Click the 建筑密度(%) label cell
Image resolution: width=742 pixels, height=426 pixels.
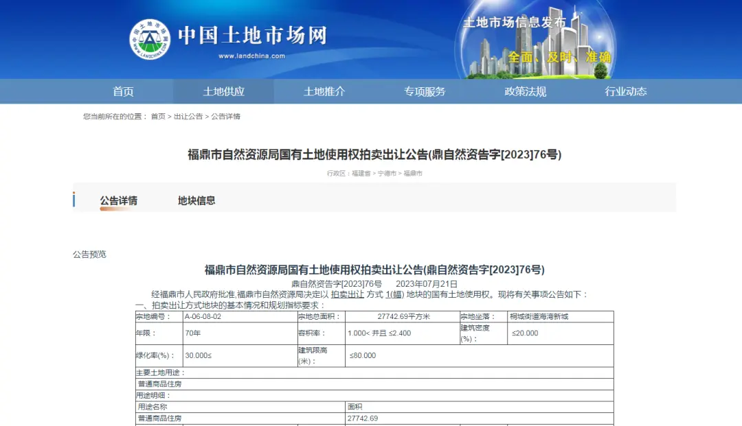(484, 333)
